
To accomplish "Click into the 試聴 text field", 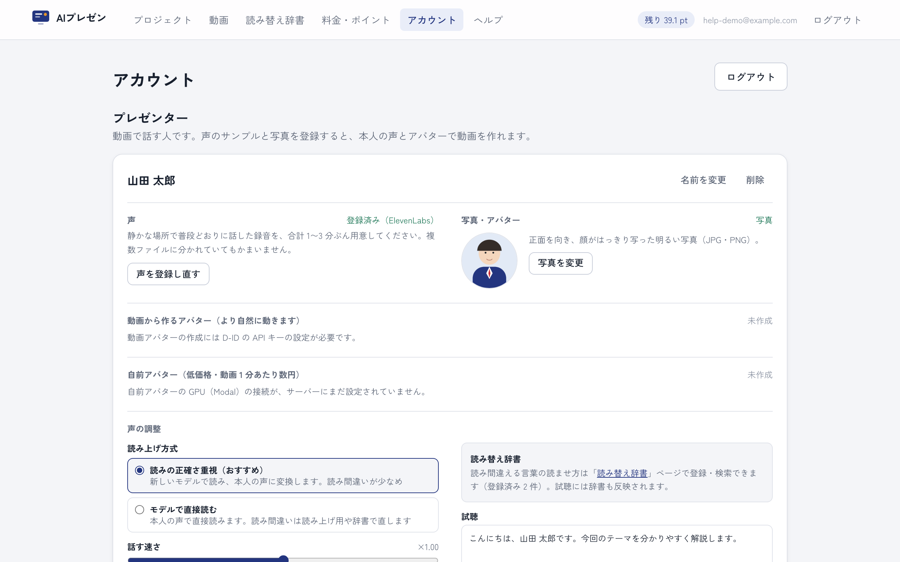I will [617, 543].
